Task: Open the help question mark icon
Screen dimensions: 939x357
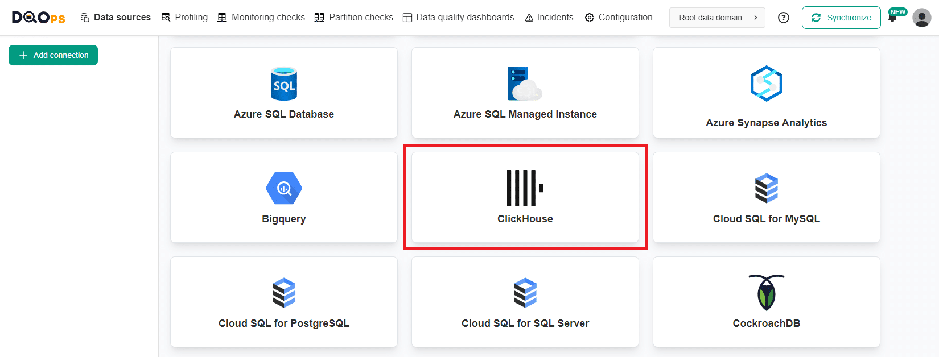Action: click(x=784, y=18)
